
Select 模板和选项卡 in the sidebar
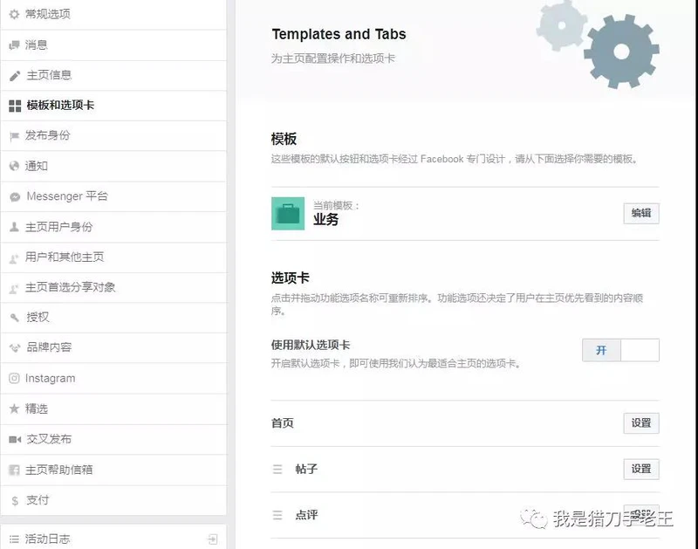click(113, 106)
